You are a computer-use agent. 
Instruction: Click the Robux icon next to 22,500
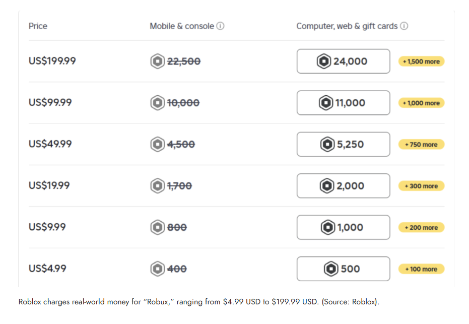click(x=157, y=61)
